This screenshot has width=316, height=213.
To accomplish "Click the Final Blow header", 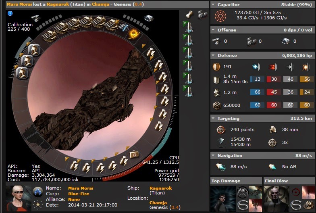I will (289, 181).
